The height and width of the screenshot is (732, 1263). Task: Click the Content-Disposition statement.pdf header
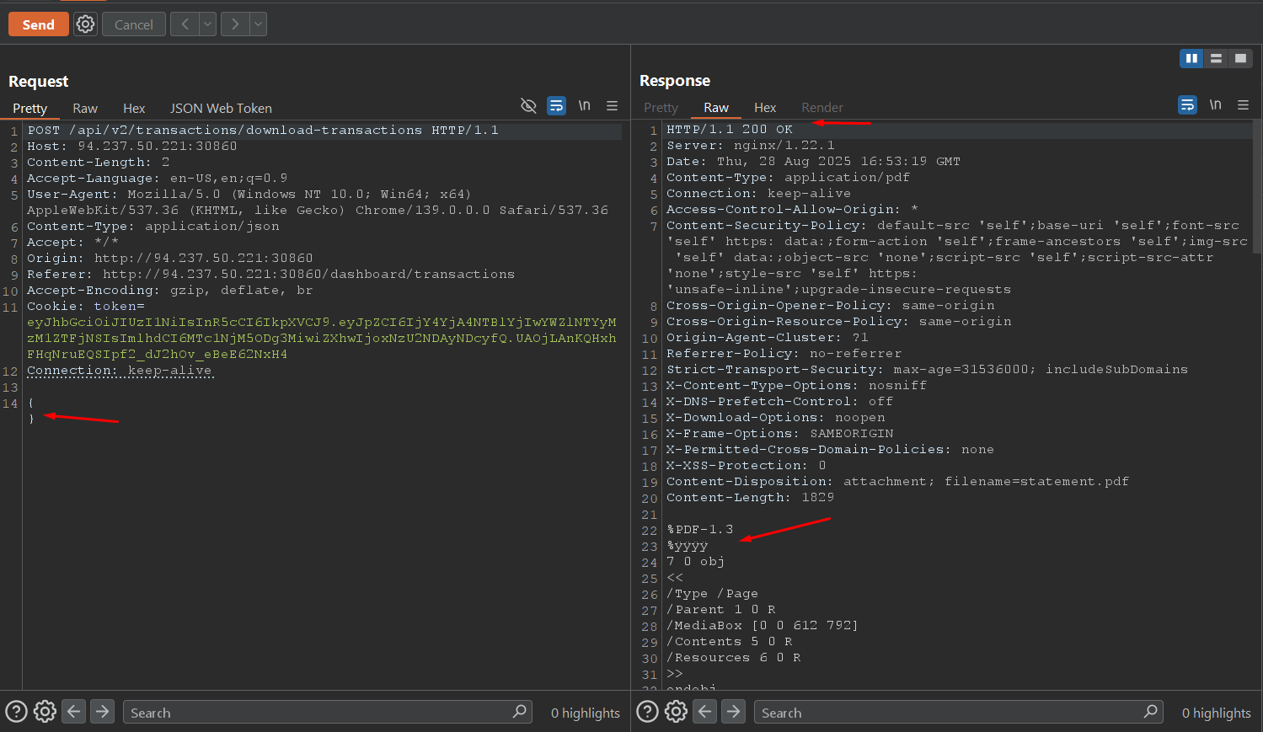point(898,482)
